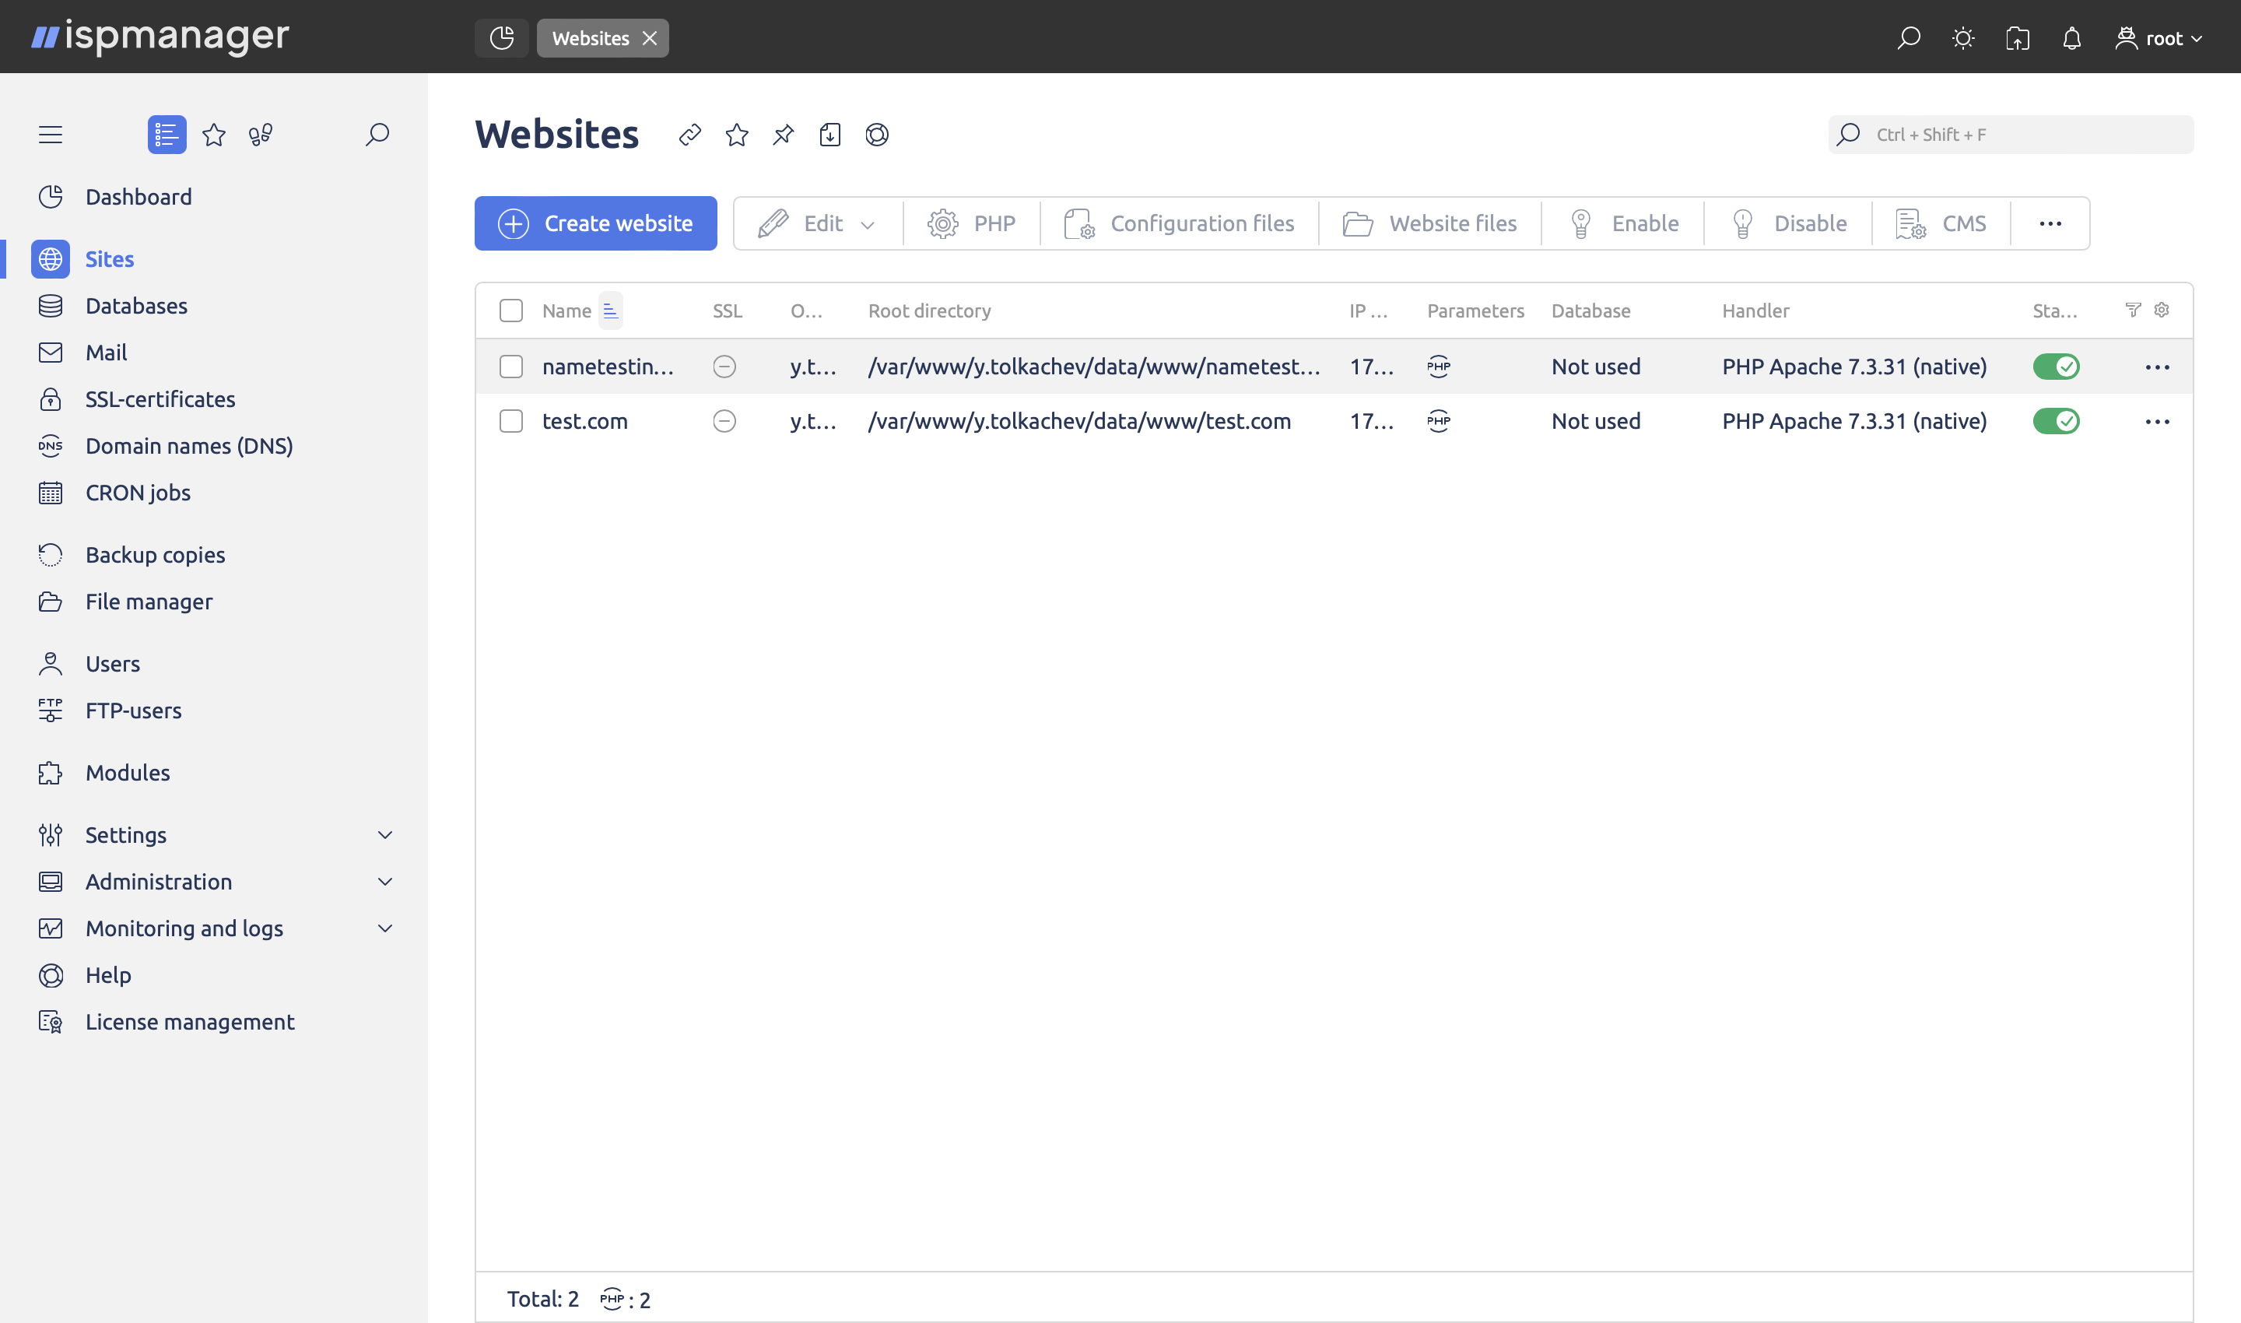Screen dimensions: 2241x1323
Task: Close the Websites tab
Action: 650,37
